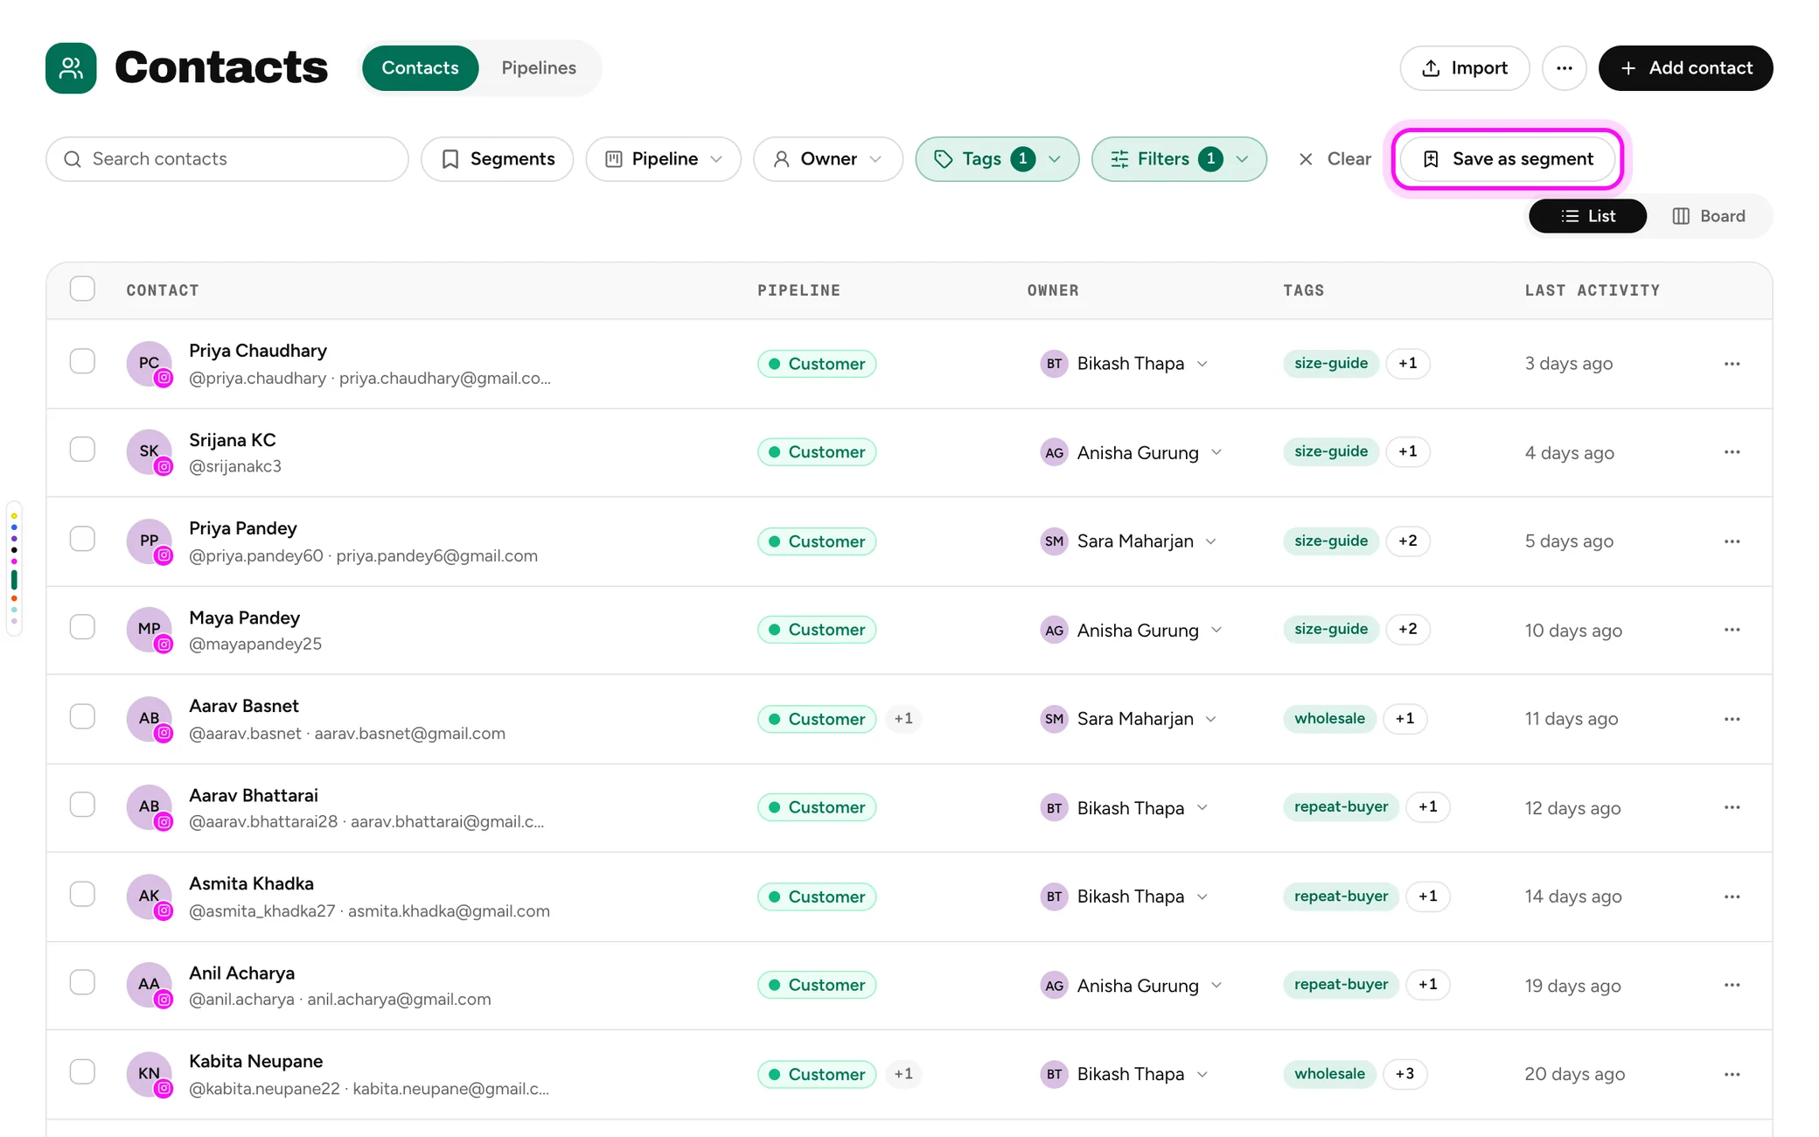Click Save as segment
This screenshot has width=1819, height=1137.
pyautogui.click(x=1507, y=159)
